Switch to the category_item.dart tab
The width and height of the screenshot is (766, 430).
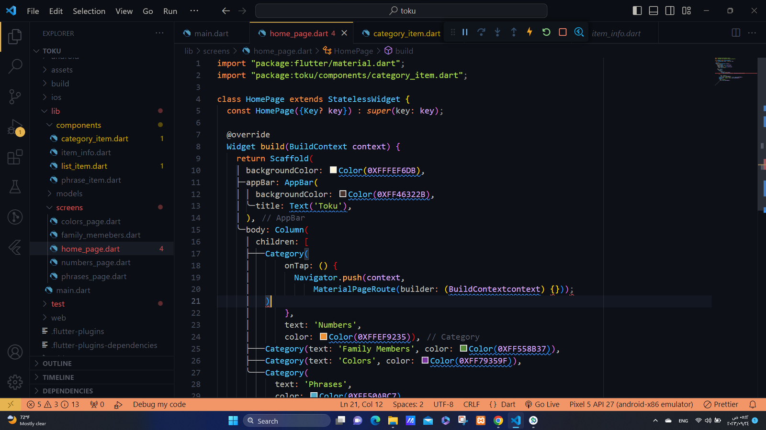pos(406,33)
